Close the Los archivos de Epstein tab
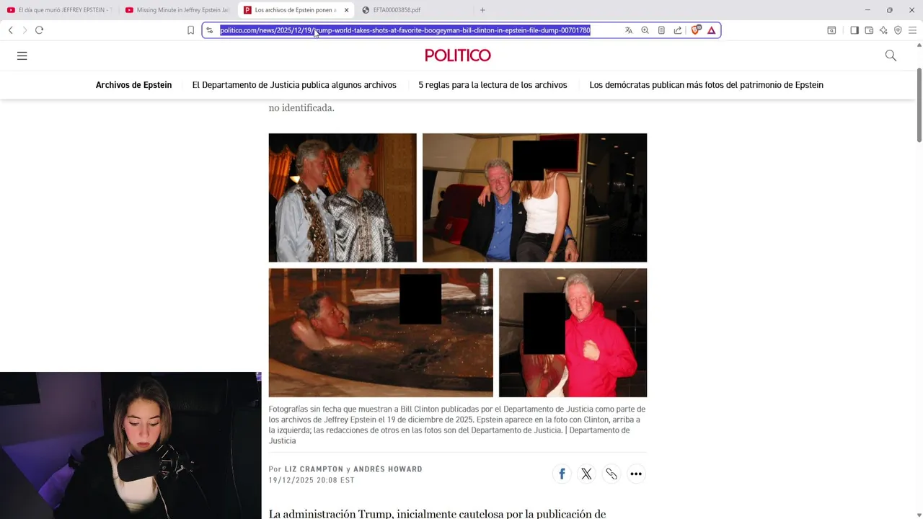Viewport: 923px width, 519px height. click(x=346, y=10)
